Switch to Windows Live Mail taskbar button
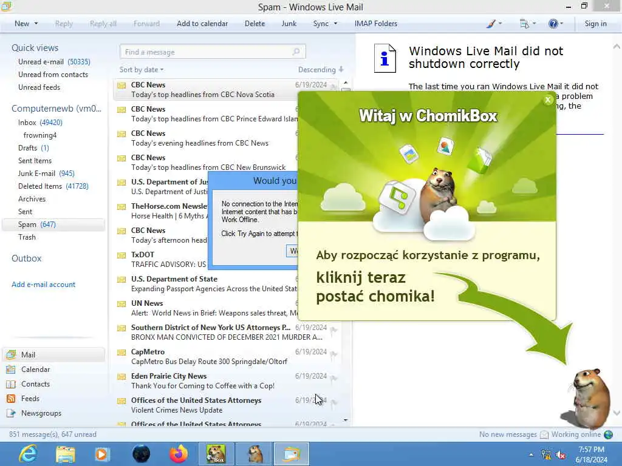This screenshot has width=622, height=466. 292,454
